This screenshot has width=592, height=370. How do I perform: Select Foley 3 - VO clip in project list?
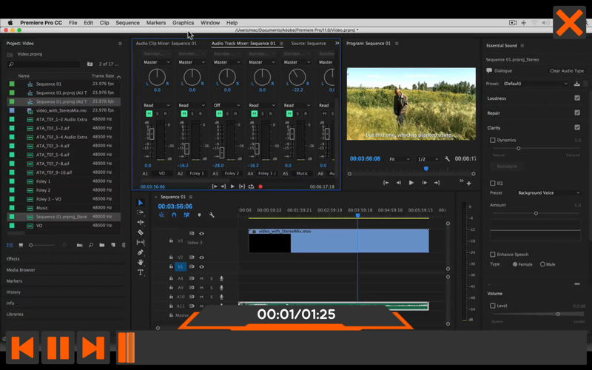64,199
